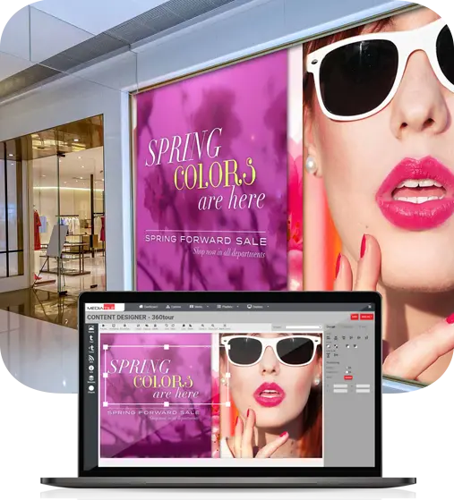The image size is (454, 500).
Task: Expand the dropdown arrow next to Media
Action: 208,307
